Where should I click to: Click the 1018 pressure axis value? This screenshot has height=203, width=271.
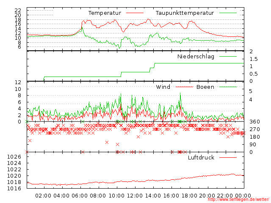(14, 182)
